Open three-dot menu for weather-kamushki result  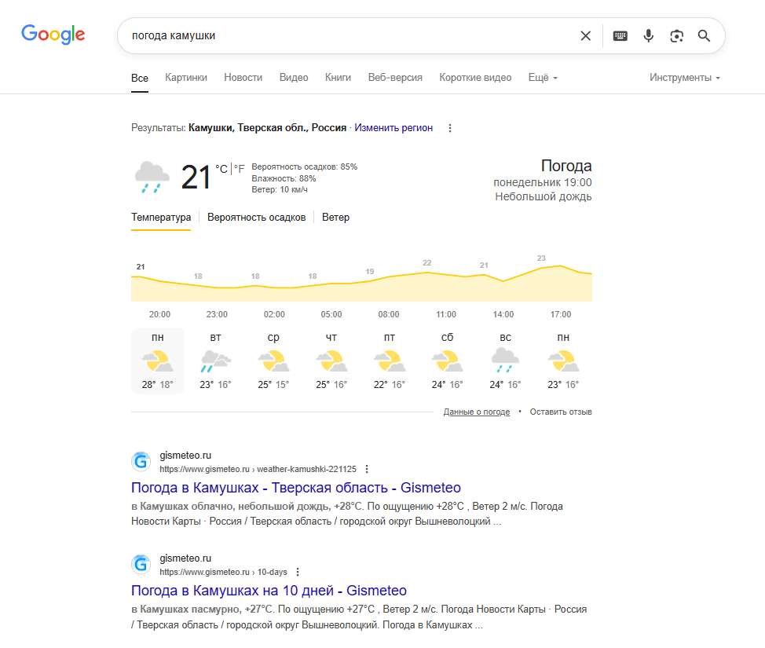click(x=367, y=469)
